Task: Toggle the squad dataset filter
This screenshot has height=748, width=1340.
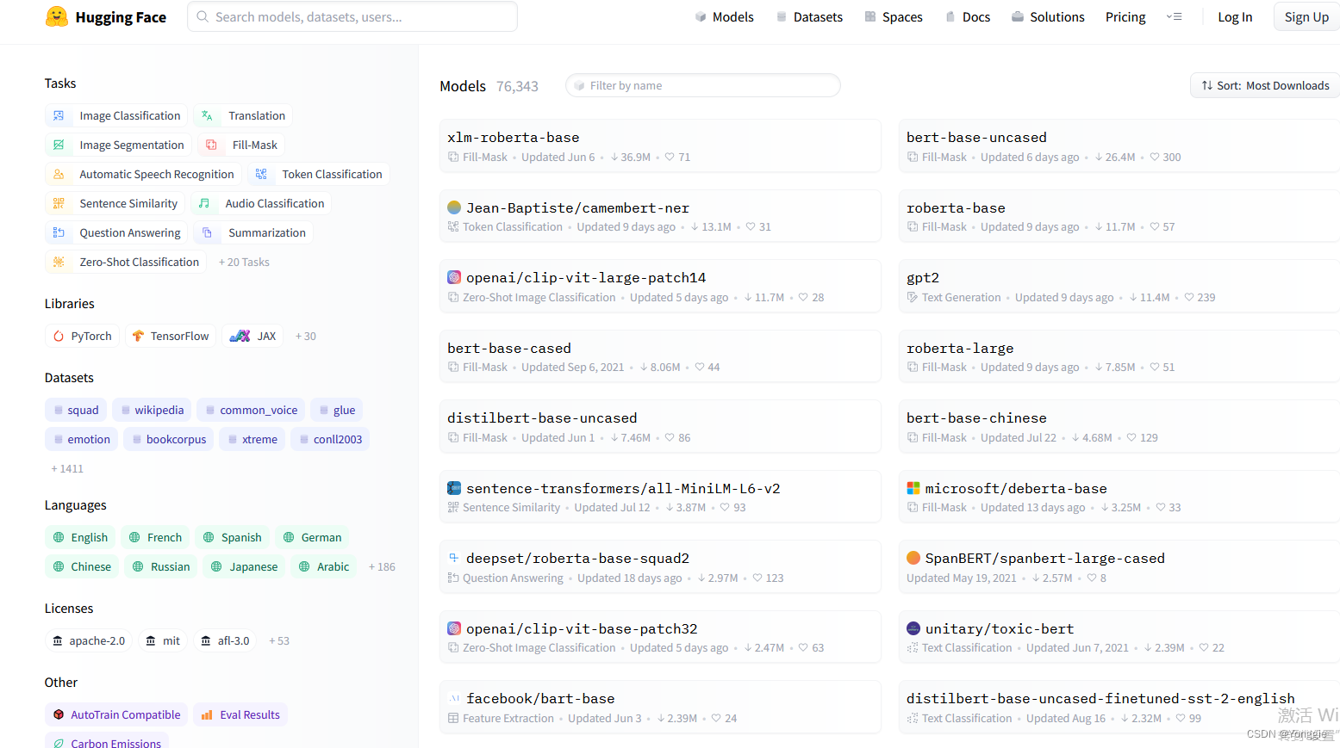Action: click(76, 410)
